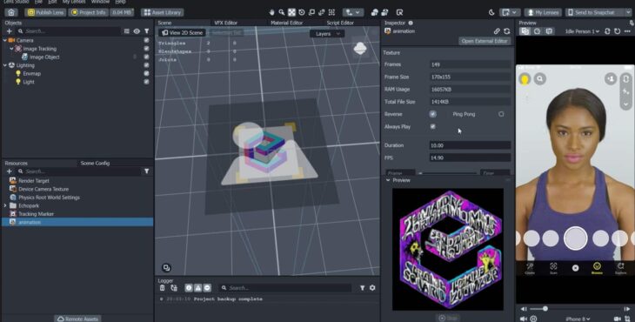Click the Preview restart circular arrow icon

pos(618,31)
